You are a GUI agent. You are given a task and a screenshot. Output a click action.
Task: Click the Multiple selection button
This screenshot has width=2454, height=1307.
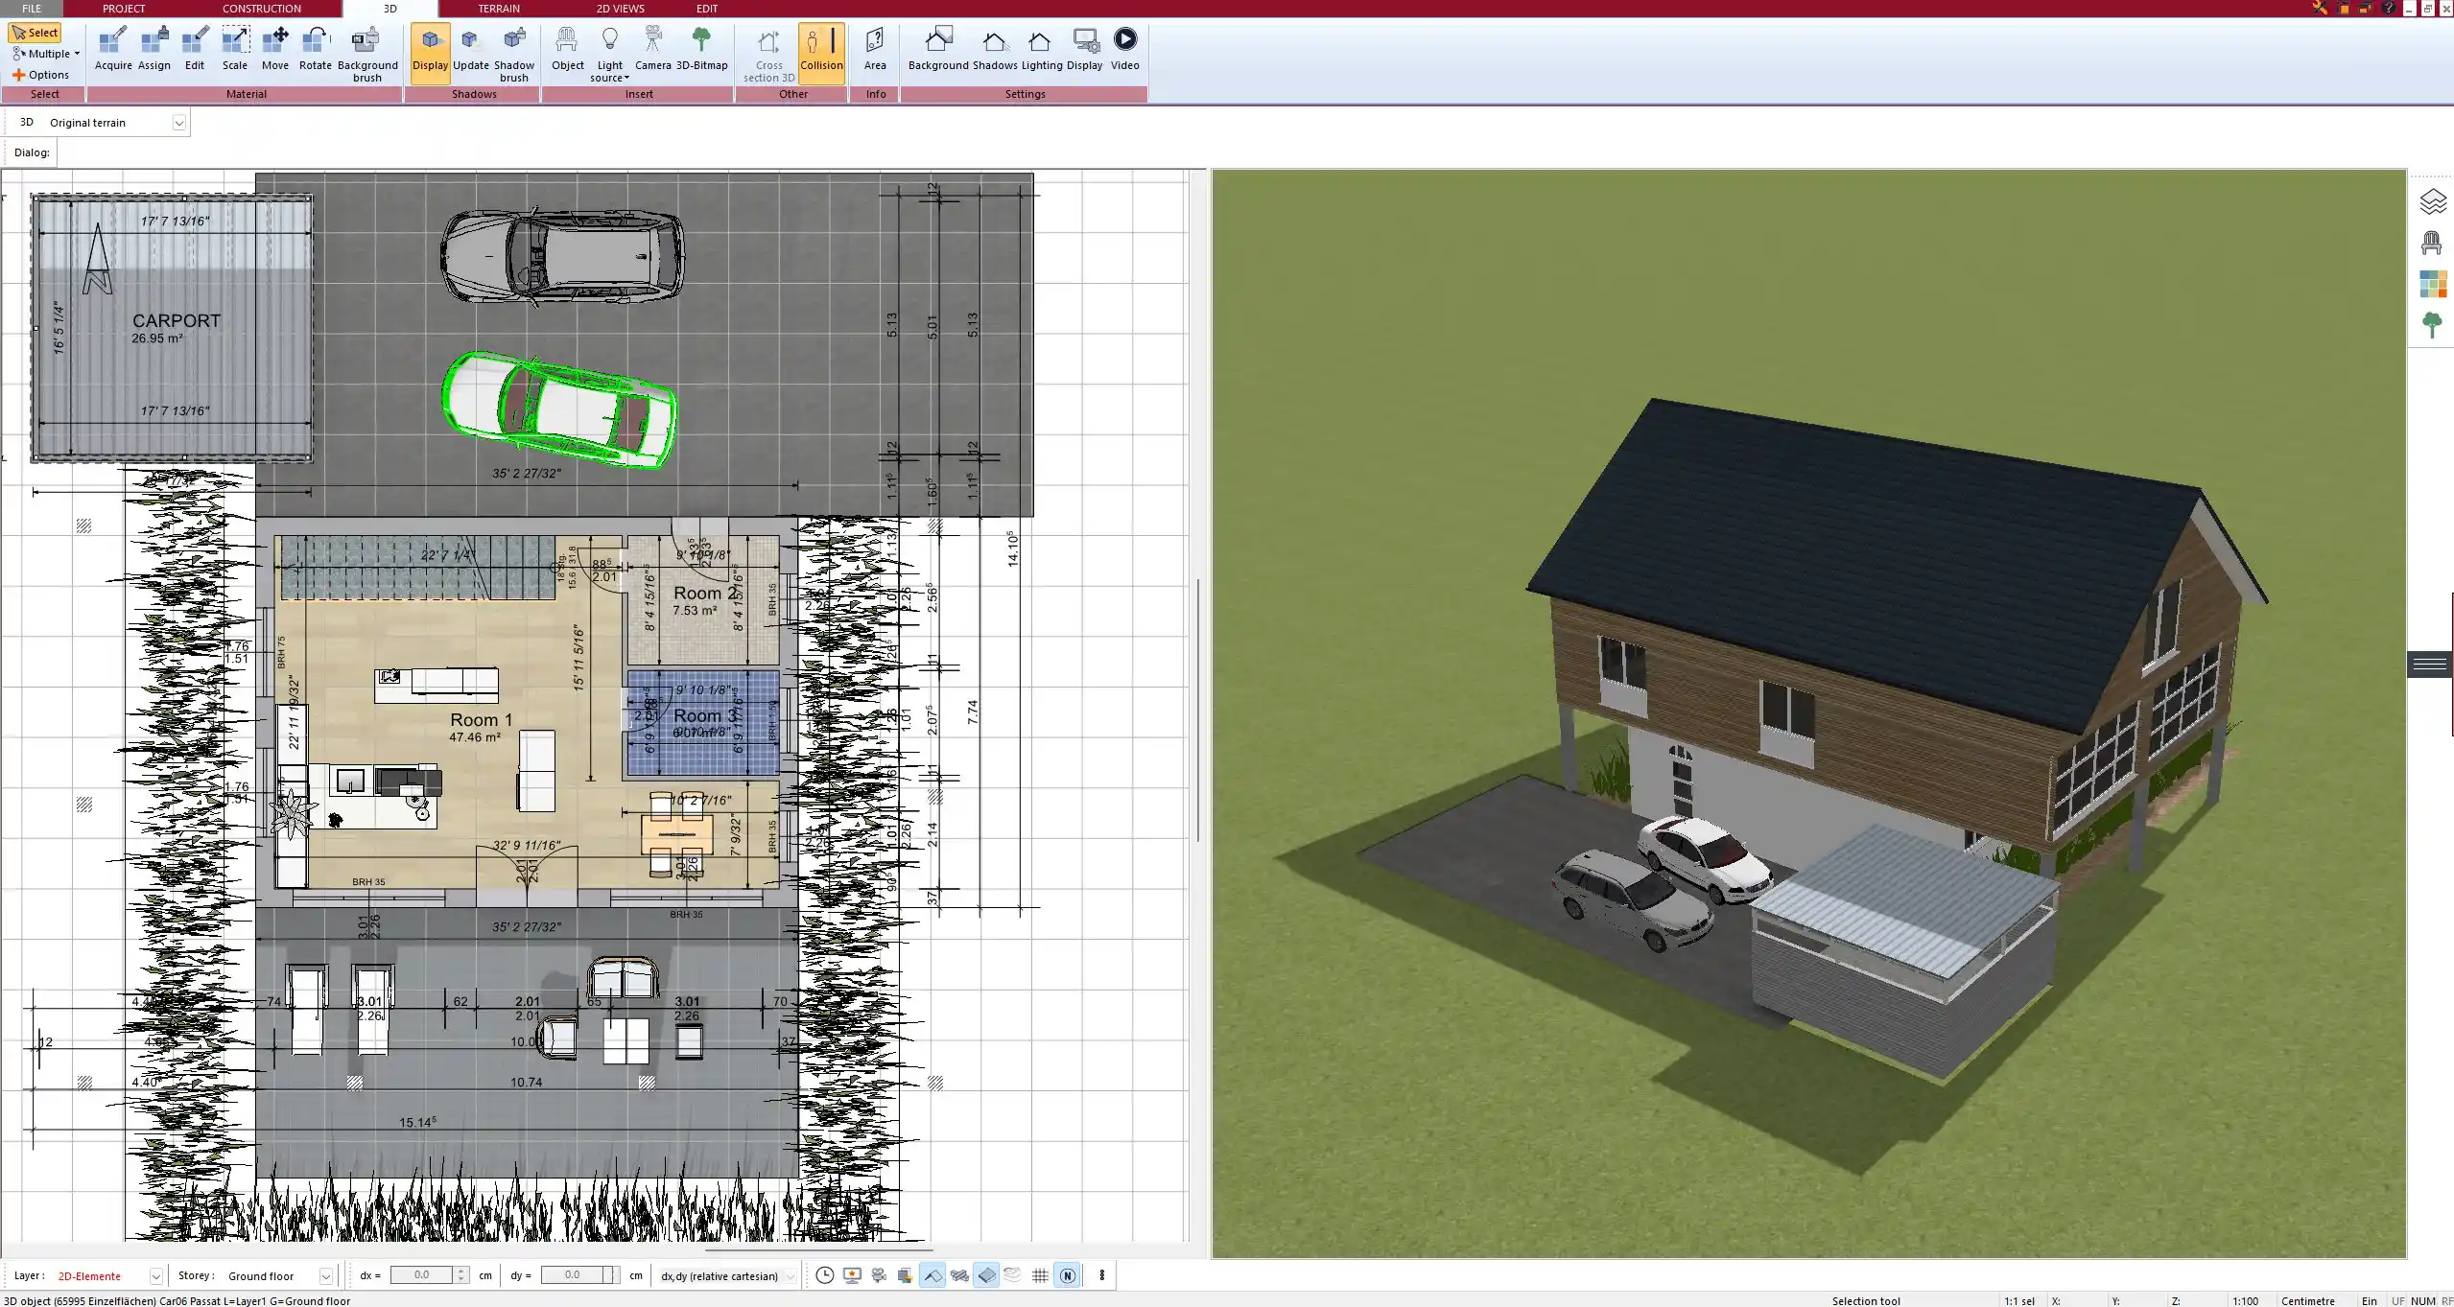(x=45, y=54)
